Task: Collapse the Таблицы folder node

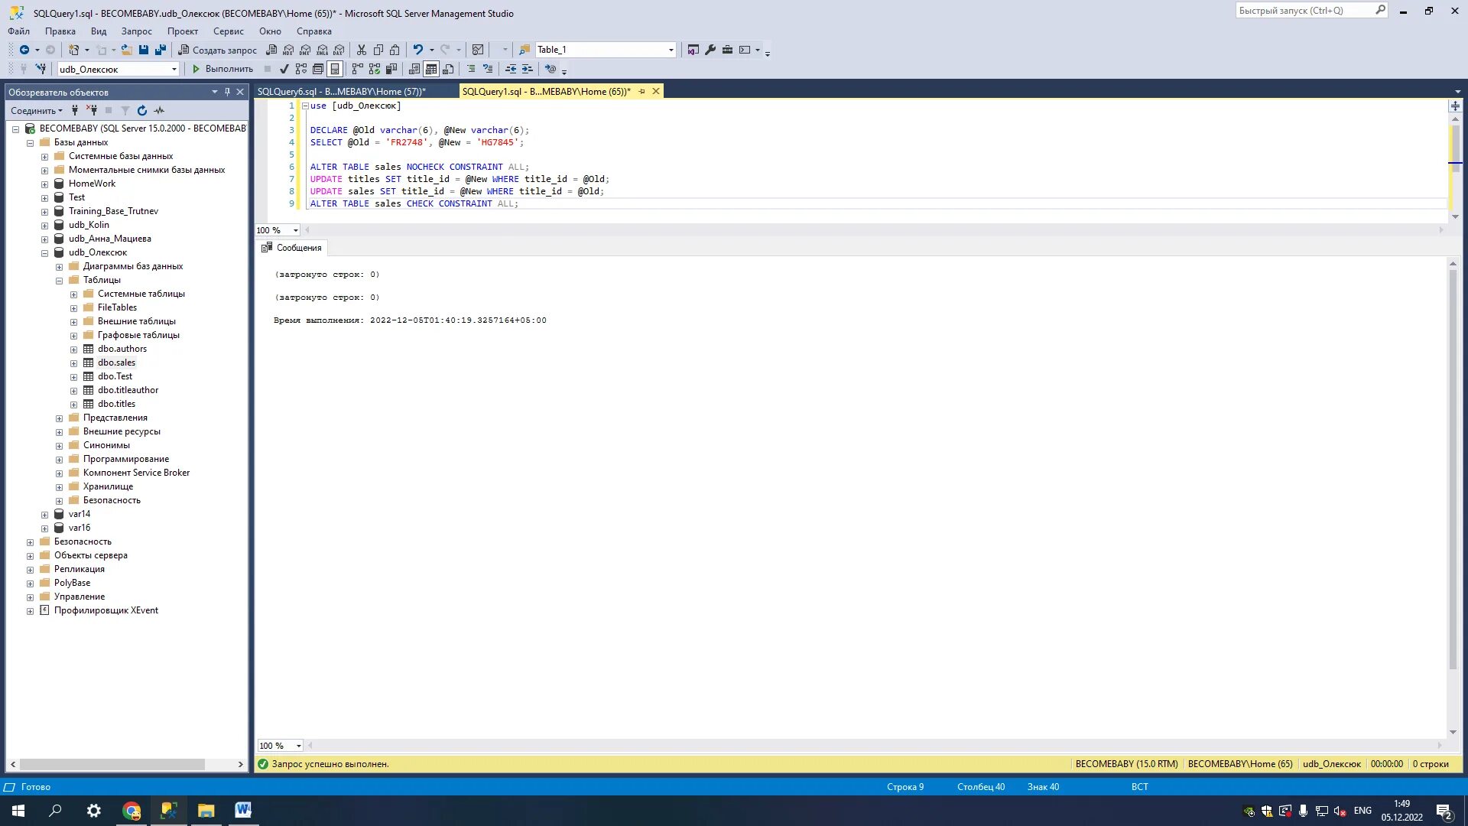Action: (60, 281)
